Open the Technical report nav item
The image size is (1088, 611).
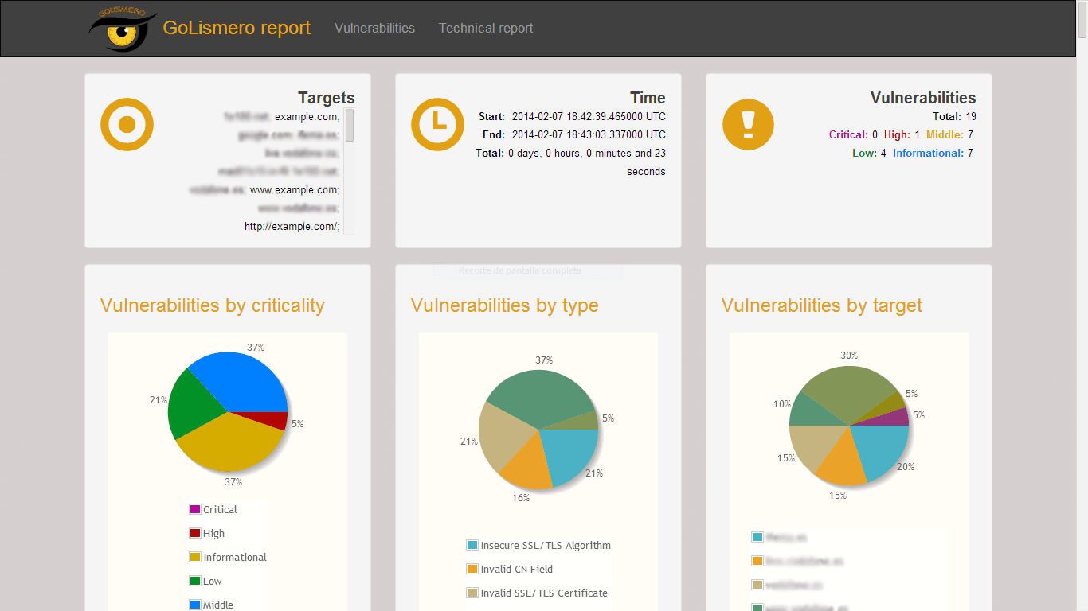coord(486,29)
